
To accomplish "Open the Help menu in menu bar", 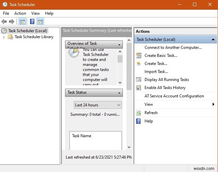I will pos(49,13).
